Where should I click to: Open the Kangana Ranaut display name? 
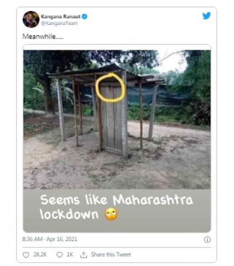[x=61, y=16]
